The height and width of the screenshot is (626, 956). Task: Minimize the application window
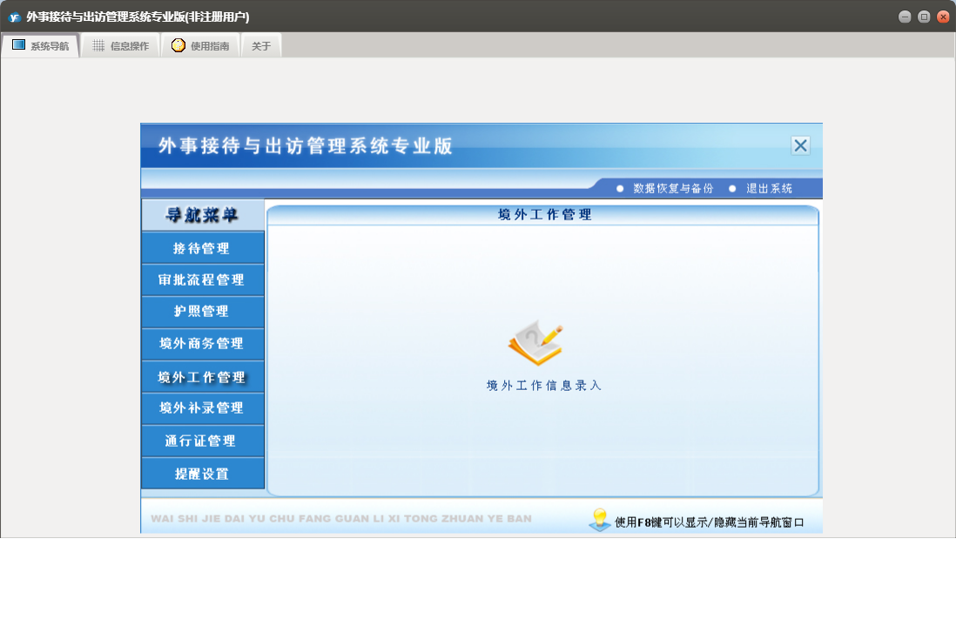tap(905, 17)
